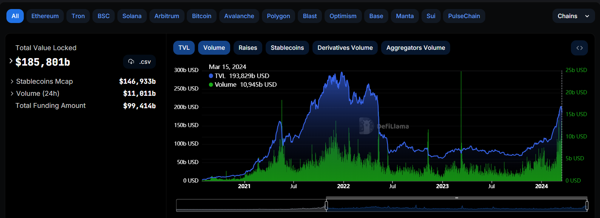The image size is (600, 218).
Task: Download data via the .csv button
Action: (x=139, y=62)
